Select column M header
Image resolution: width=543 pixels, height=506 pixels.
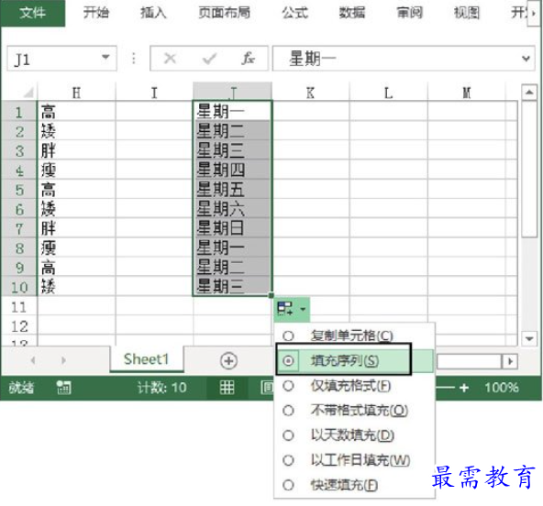tap(467, 93)
